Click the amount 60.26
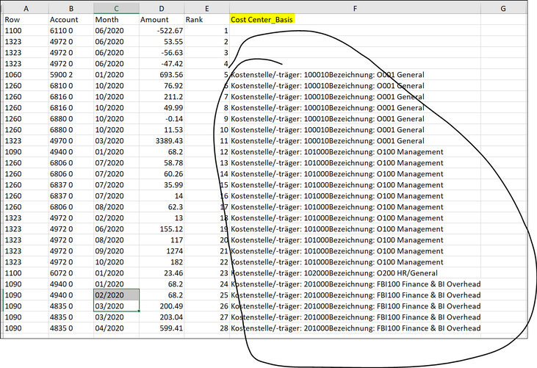Screen dimensions: 537x368 [162, 173]
